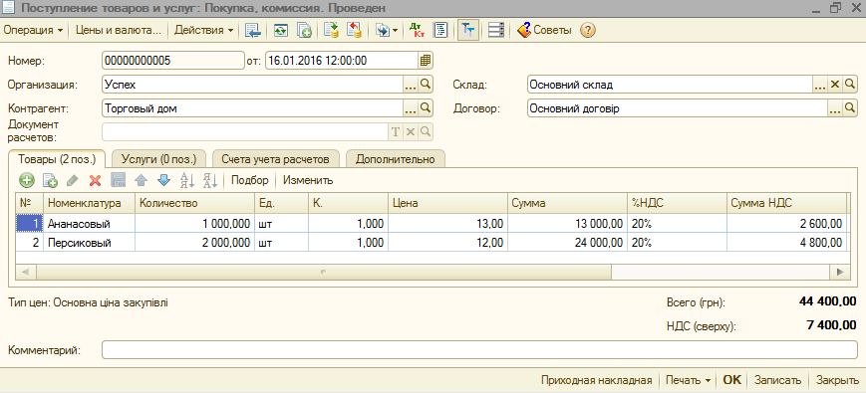
Task: Open the magnifier for Контрагент field
Action: click(x=426, y=108)
